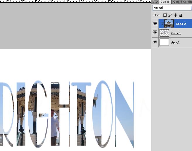Click the Fondo layer white thumbnail
Viewport: 192px width, 151px height.
(x=164, y=42)
